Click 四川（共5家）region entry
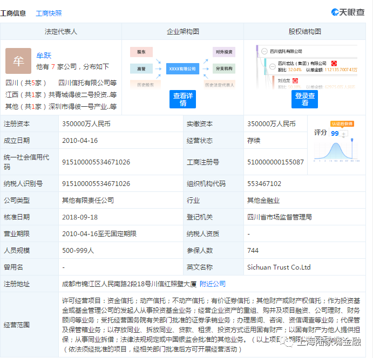This screenshot has height=358, width=373. (x=26, y=83)
